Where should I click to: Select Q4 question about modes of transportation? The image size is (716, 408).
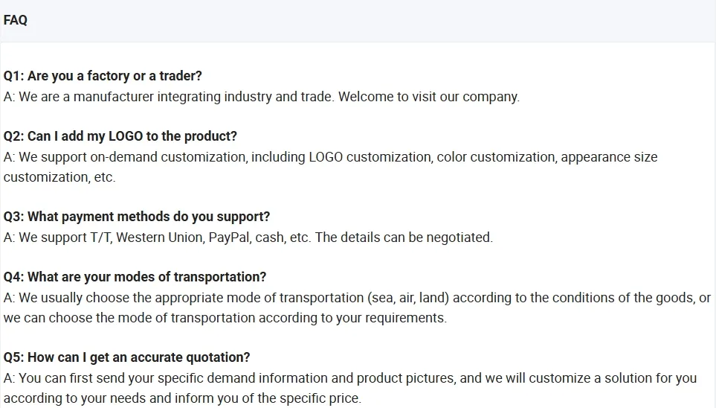pos(135,277)
